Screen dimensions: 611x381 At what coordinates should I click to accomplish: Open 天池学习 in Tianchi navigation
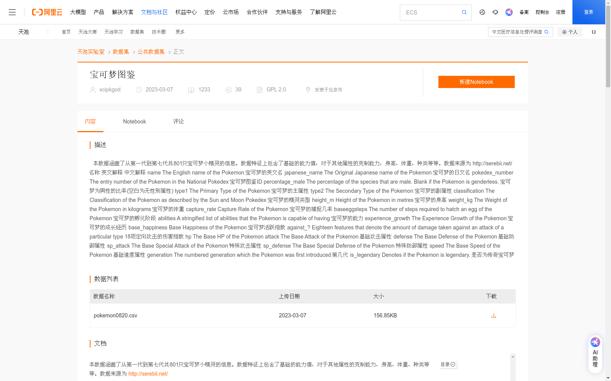pos(113,32)
